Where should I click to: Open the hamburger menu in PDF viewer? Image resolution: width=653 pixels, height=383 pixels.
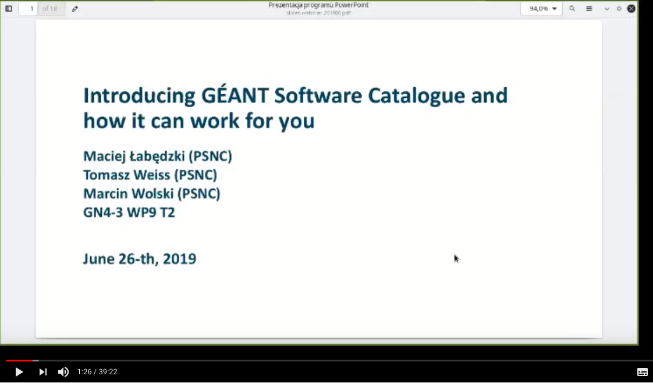coord(589,9)
